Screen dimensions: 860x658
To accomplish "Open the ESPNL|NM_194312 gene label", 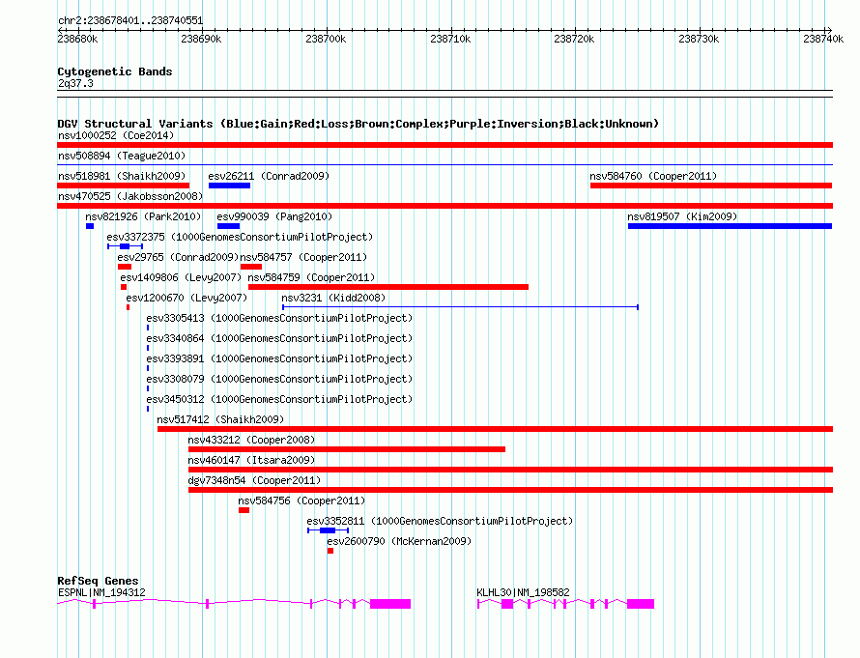I will point(101,592).
